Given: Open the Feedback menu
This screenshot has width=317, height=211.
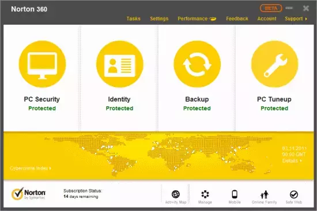Looking at the screenshot, I should pos(237,18).
